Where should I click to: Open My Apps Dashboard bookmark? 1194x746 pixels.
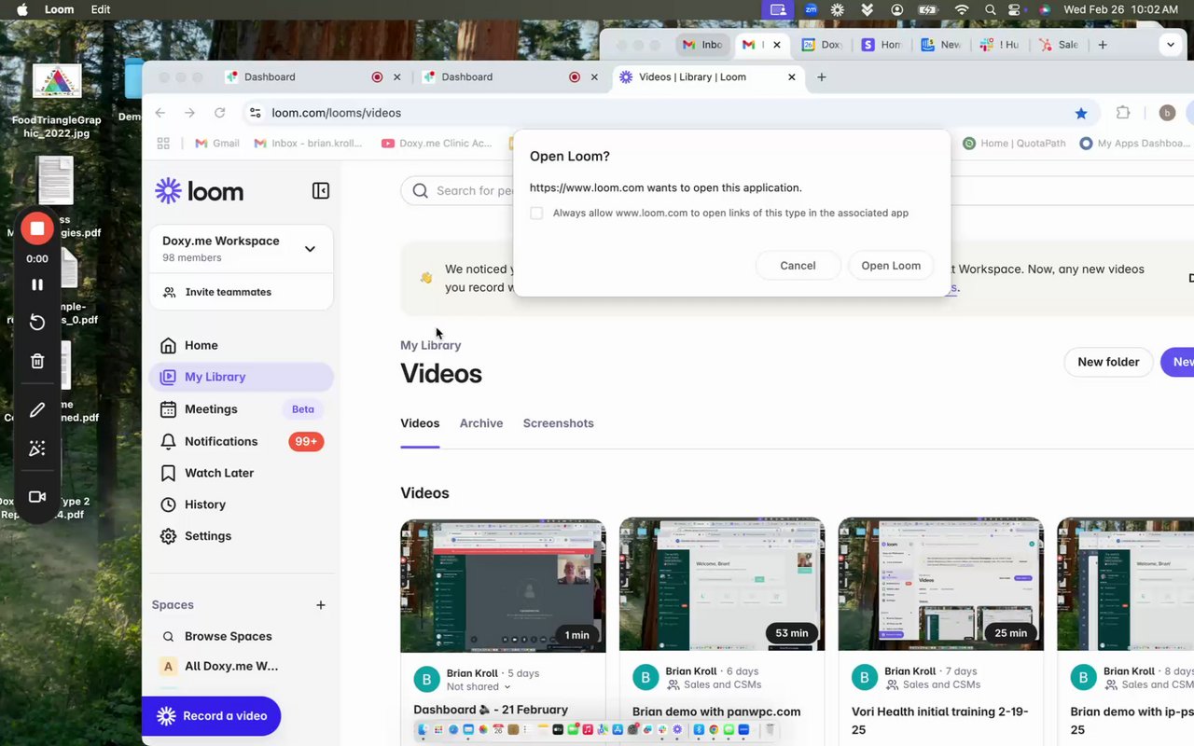(1135, 144)
